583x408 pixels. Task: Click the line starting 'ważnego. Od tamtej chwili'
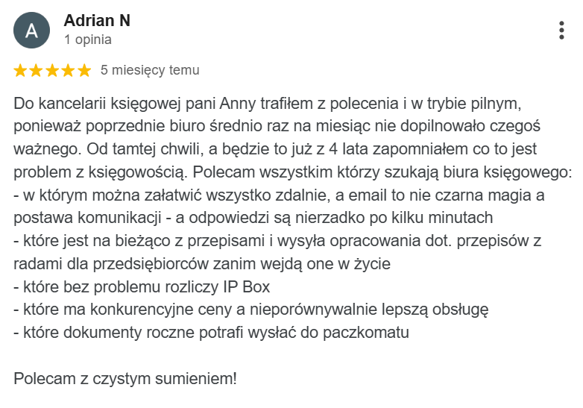point(275,149)
